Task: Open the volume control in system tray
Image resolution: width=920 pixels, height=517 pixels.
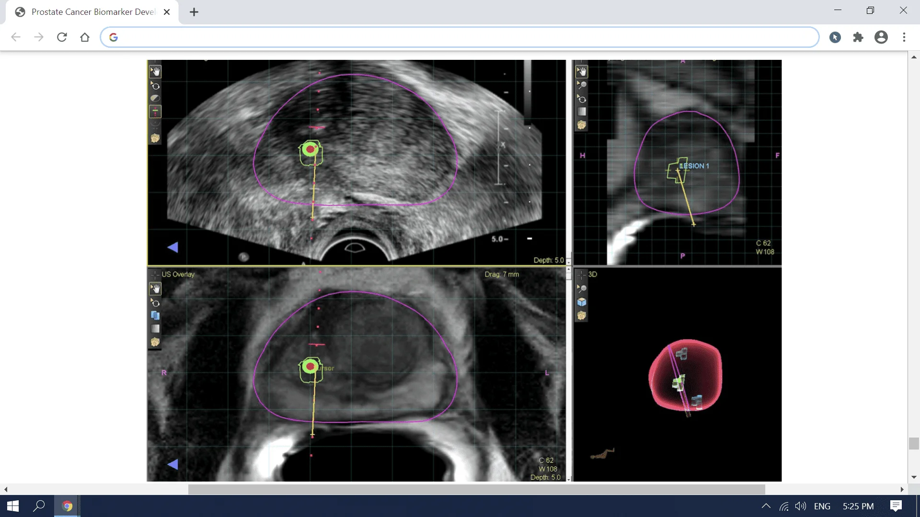Action: point(800,506)
